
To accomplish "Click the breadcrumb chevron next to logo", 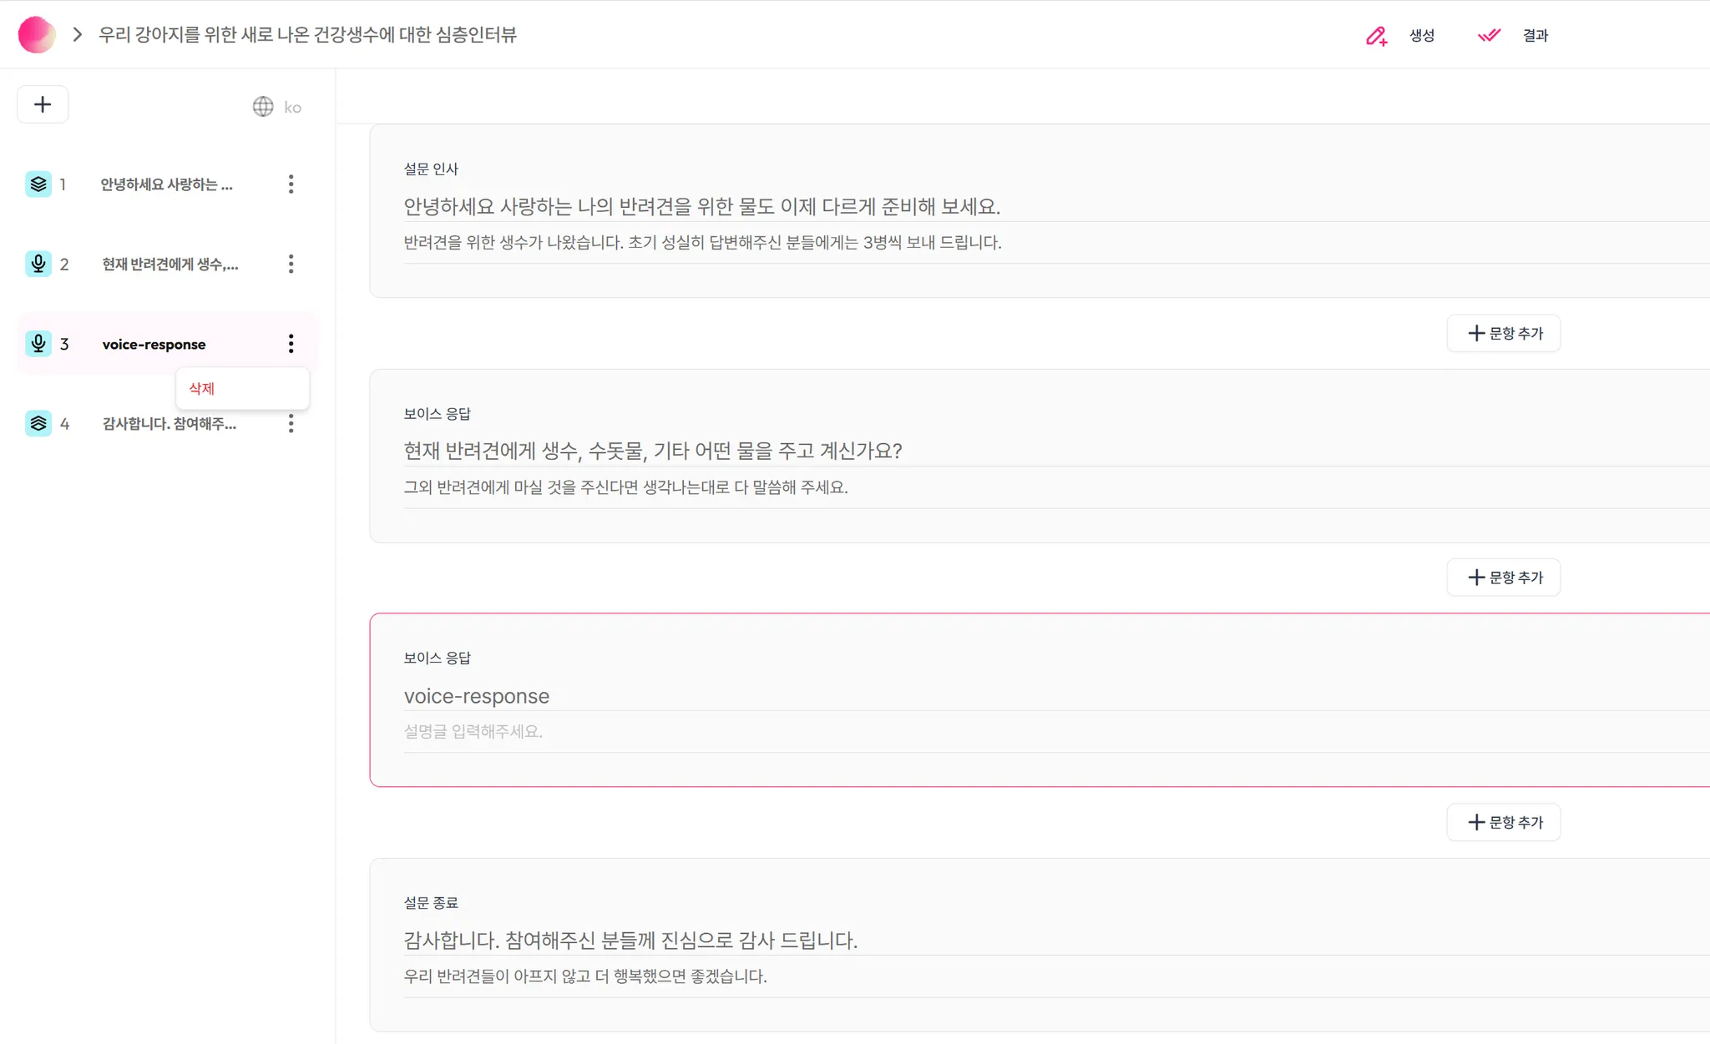I will click(78, 35).
